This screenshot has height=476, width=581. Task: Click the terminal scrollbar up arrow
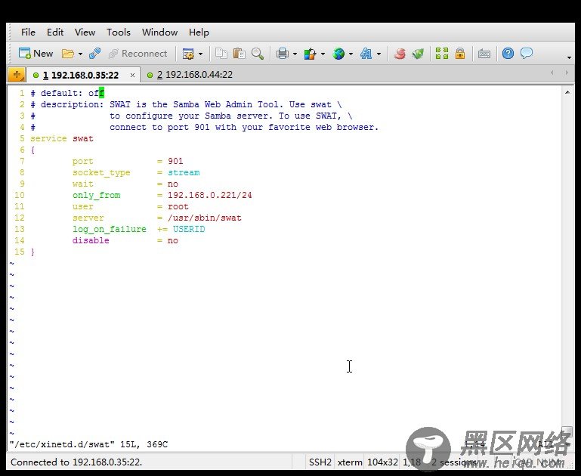tap(567, 92)
